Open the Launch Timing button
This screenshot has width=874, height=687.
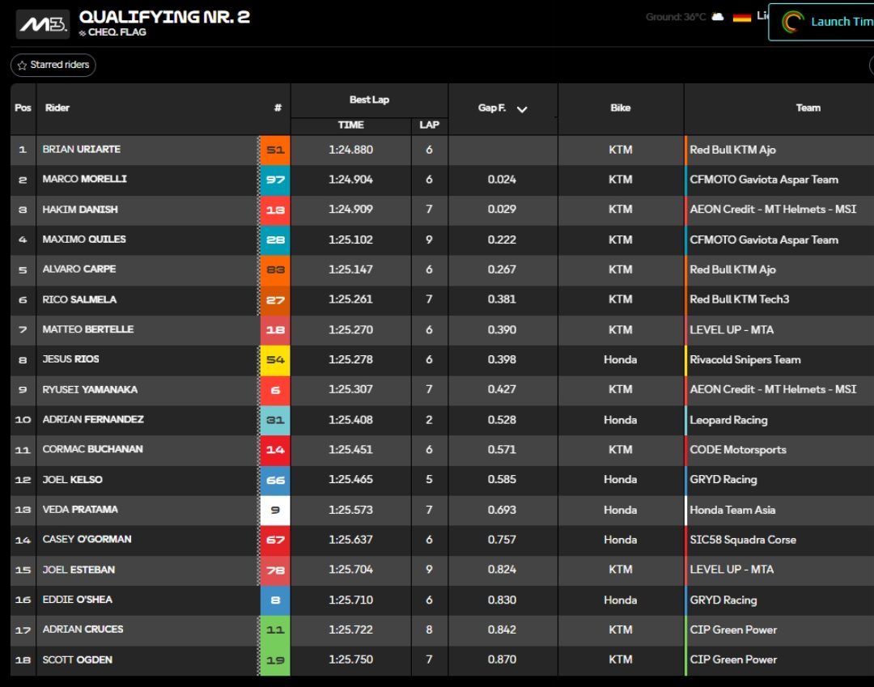pos(821,22)
